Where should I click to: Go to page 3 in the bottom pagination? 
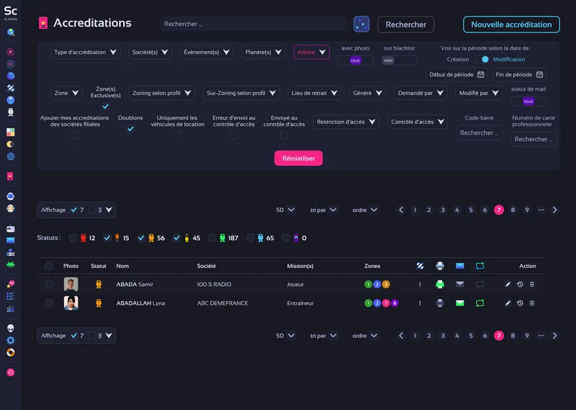click(x=443, y=336)
